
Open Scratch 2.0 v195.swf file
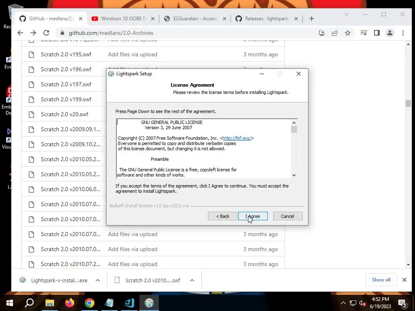(66, 55)
